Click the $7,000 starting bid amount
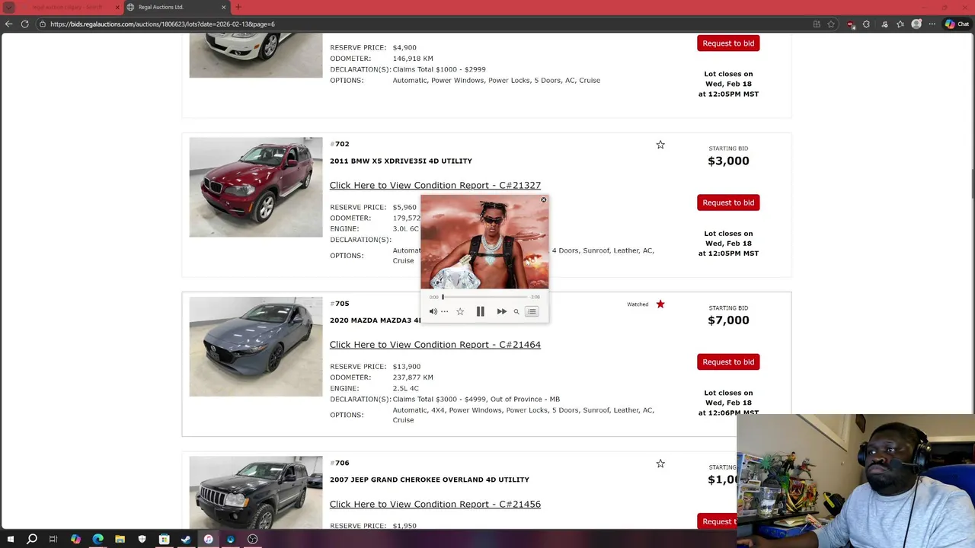Screen dimensions: 975x548 728,320
